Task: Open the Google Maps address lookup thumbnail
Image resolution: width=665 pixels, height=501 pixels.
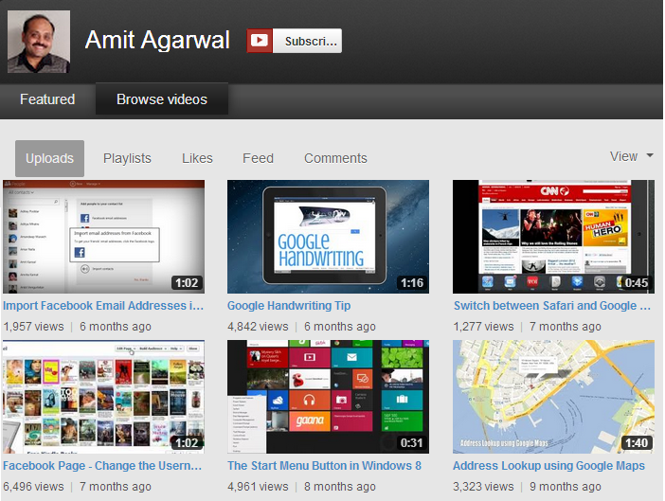Action: (553, 397)
